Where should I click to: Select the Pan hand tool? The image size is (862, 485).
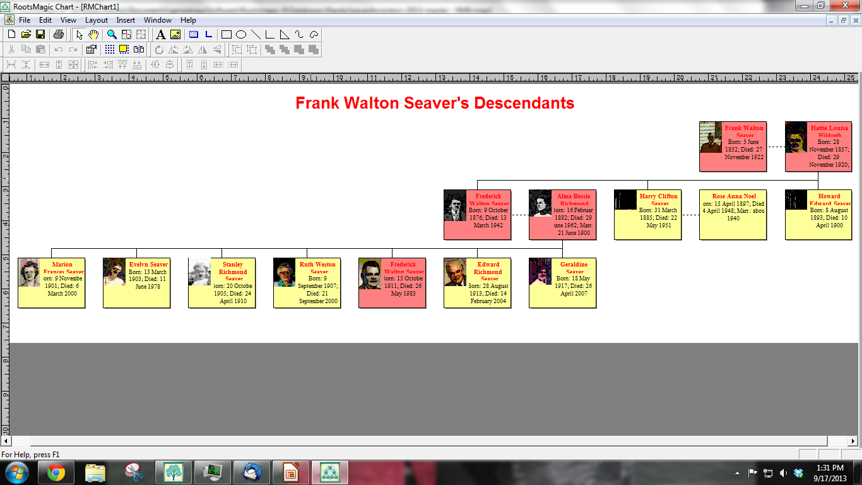pos(93,35)
